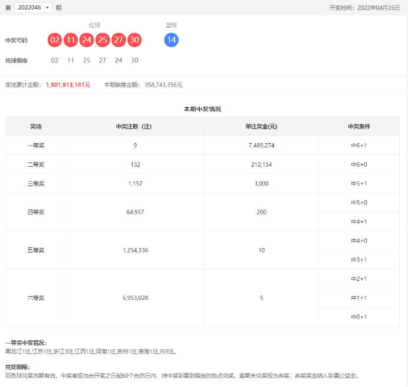
Task: Click the 六等奖 row label
Action: (35, 298)
